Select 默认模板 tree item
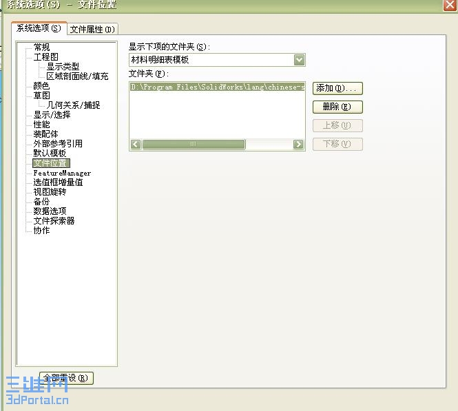458x411 pixels. (50, 154)
